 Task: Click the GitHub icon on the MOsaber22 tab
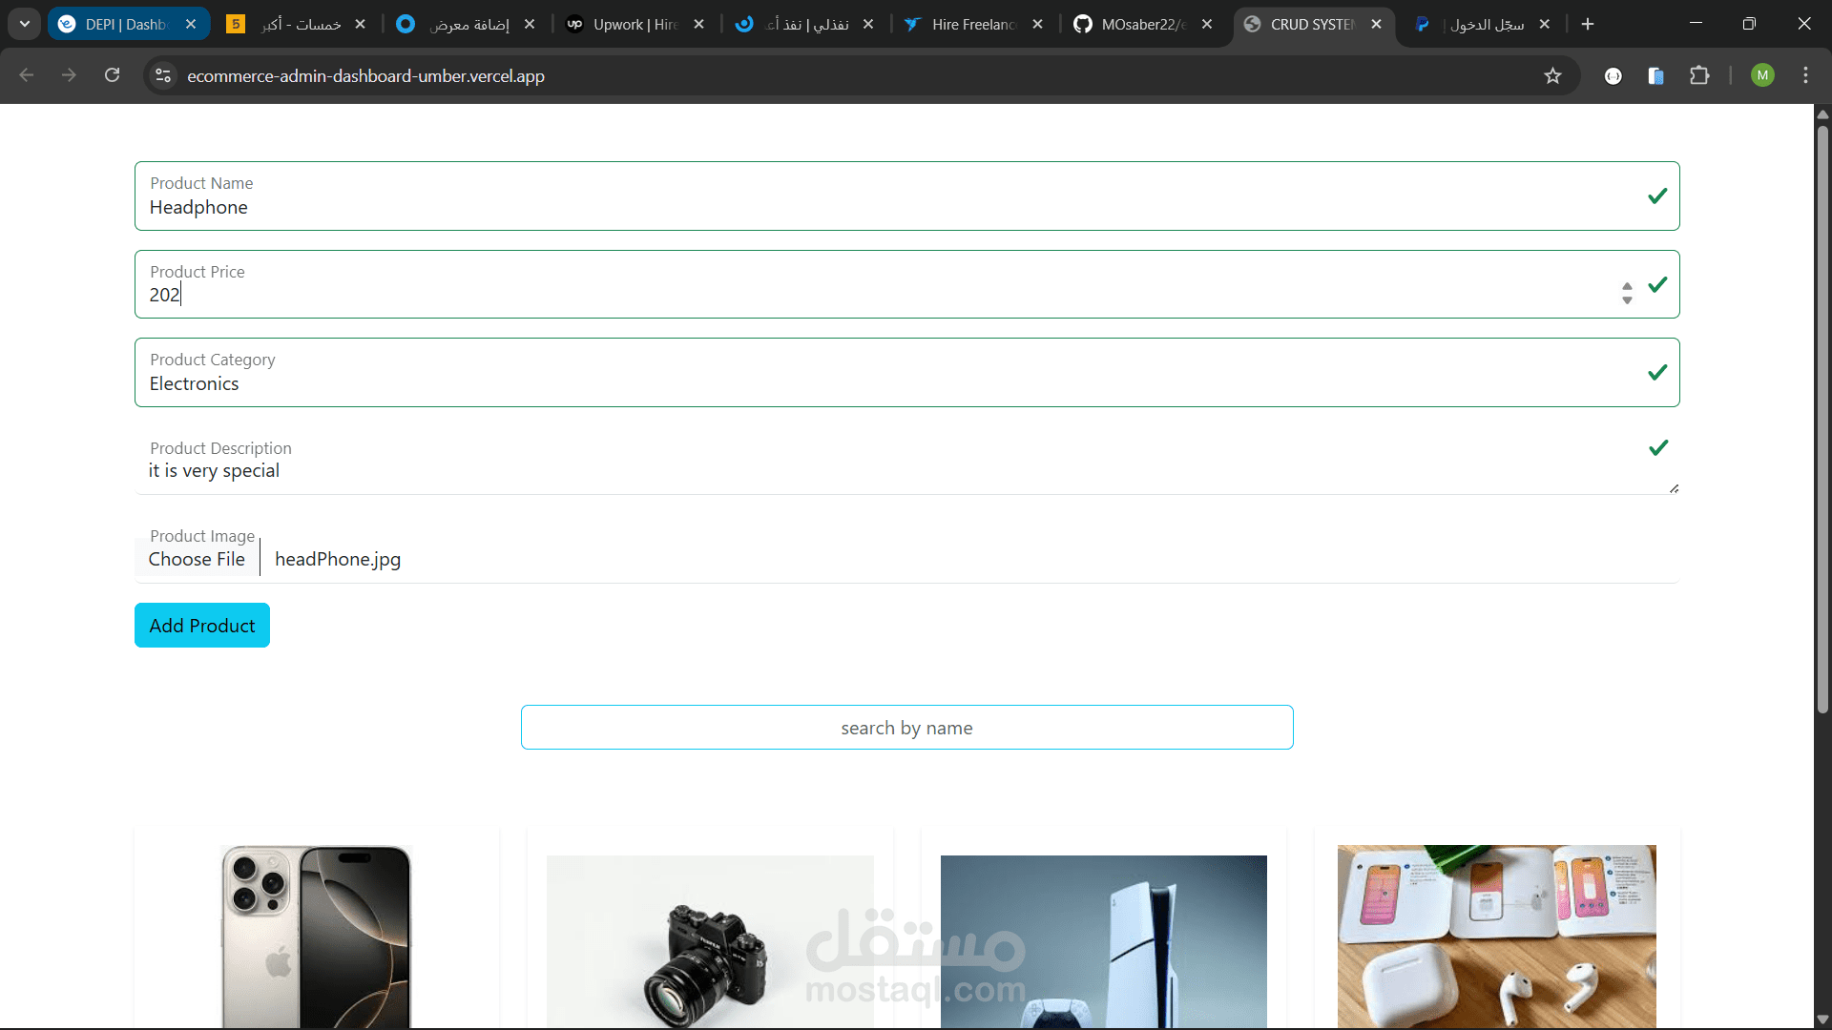tap(1084, 24)
